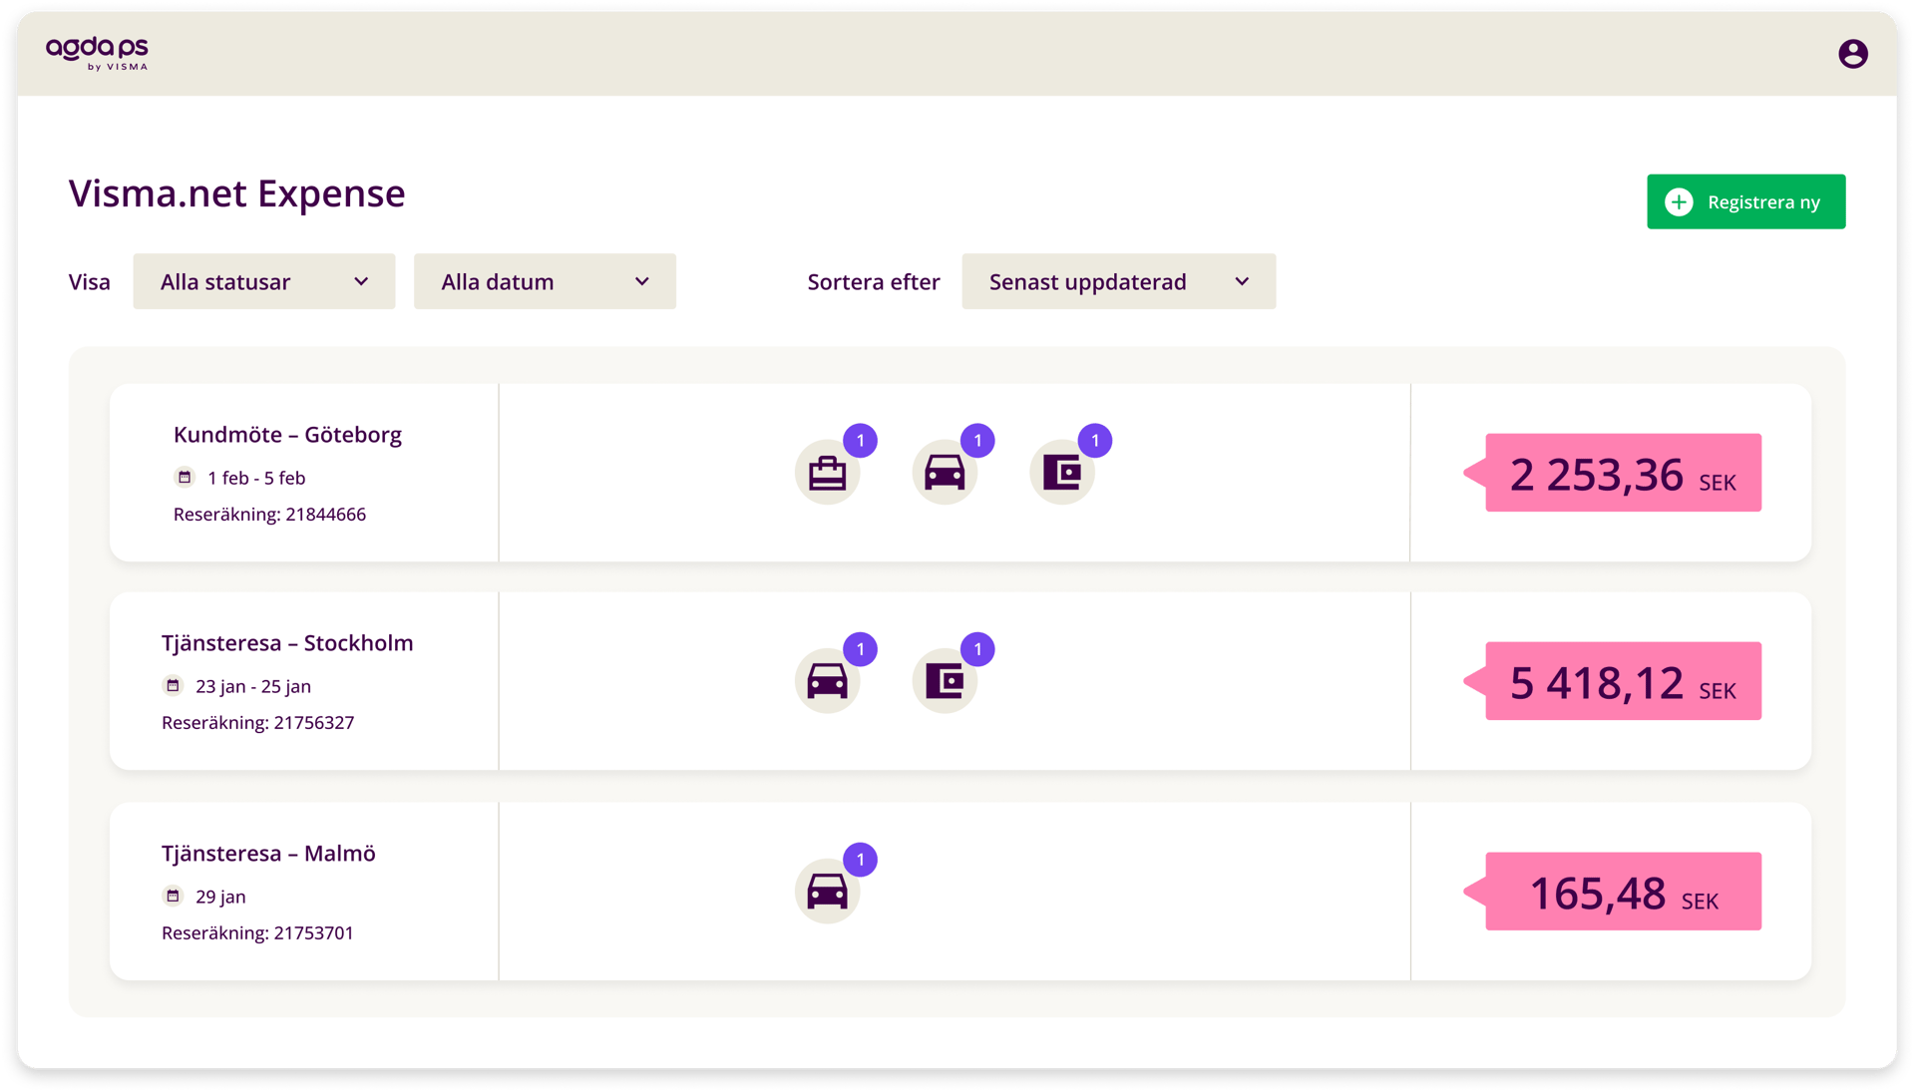Click the car icon in Tjänsteresa – Stockholm
This screenshot has width=1915, height=1092.
(827, 681)
